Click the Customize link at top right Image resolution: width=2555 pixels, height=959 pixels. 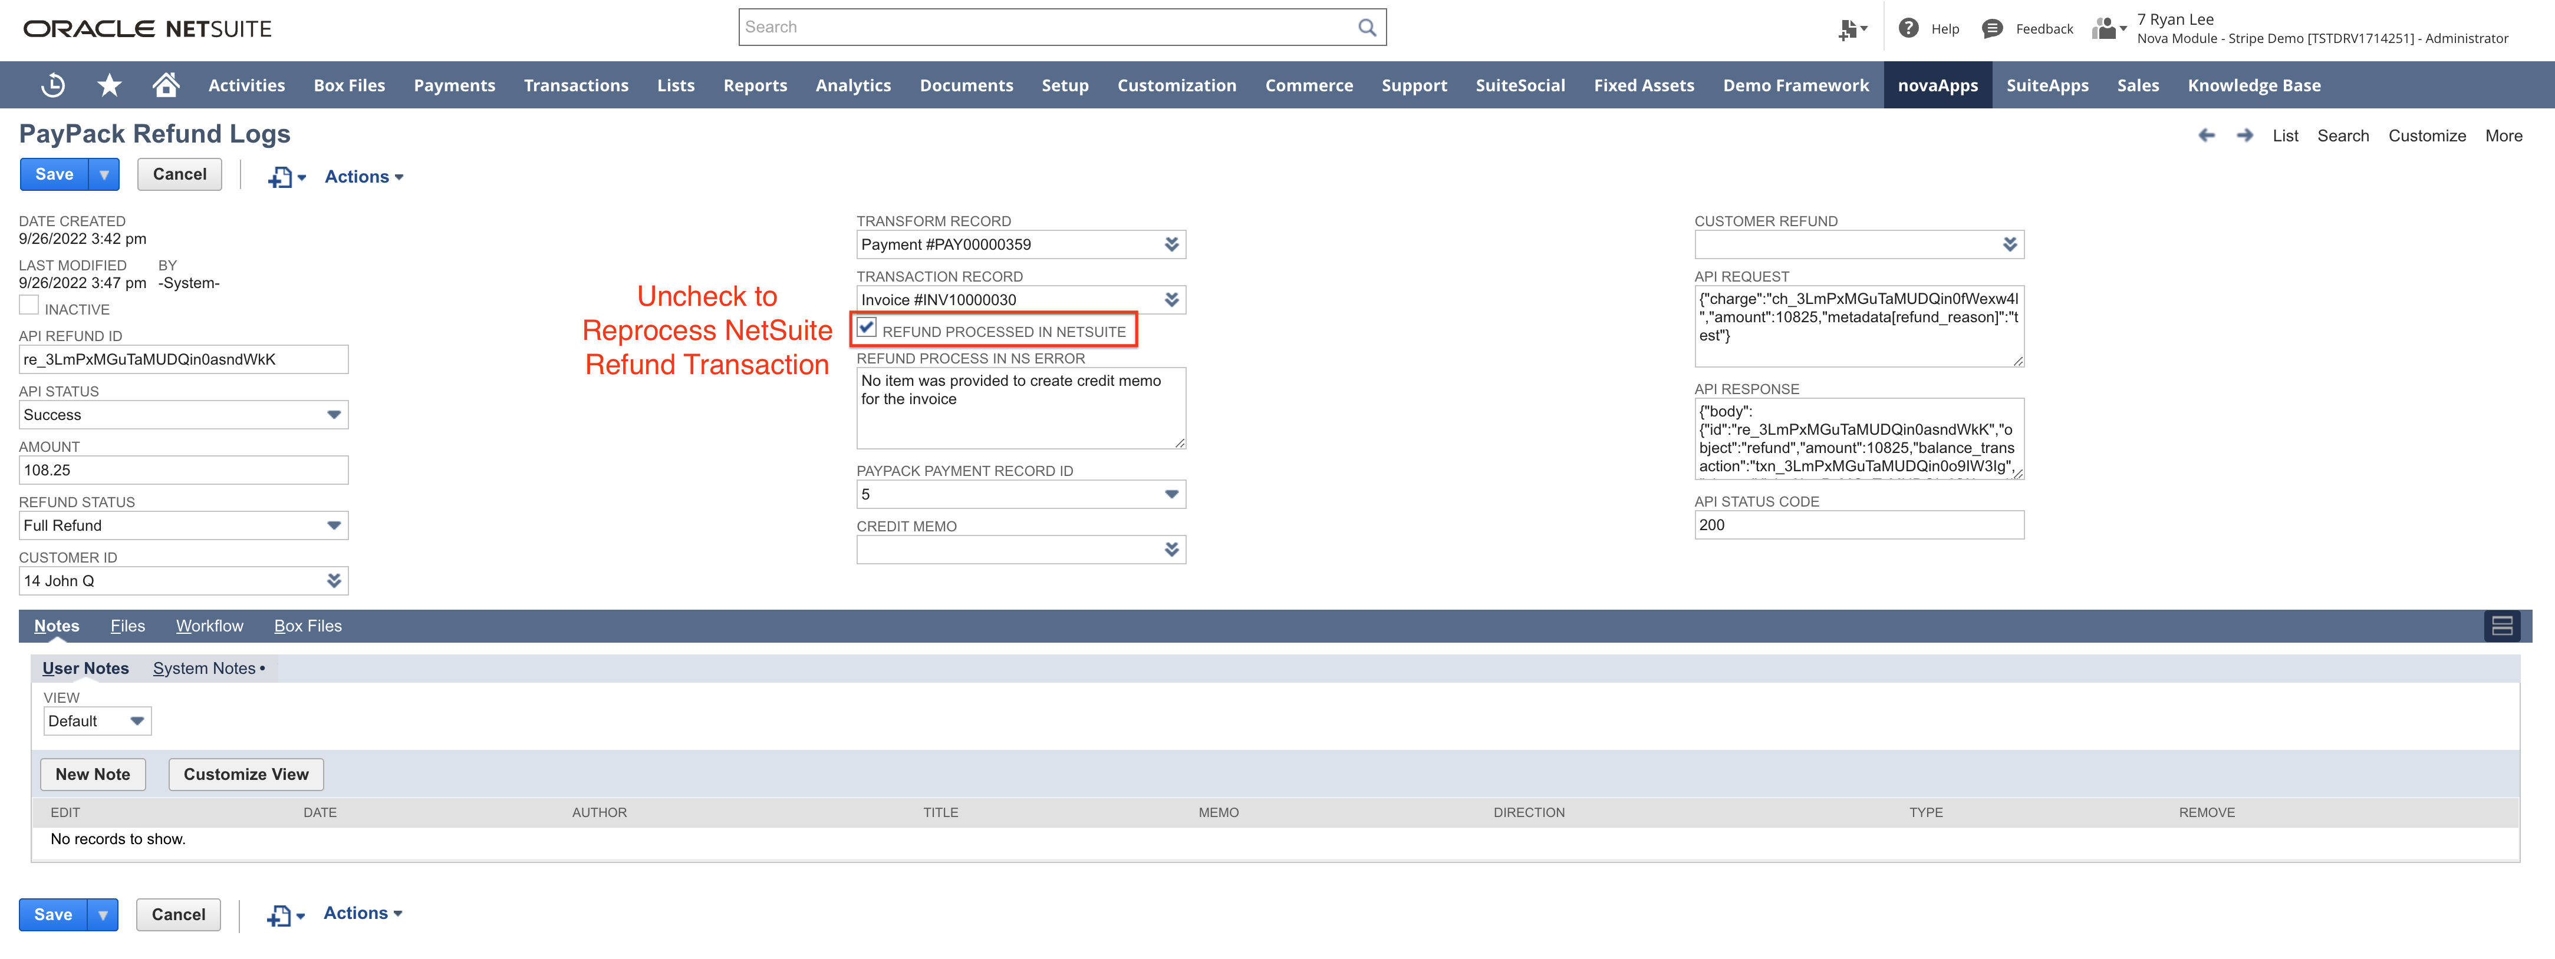[x=2426, y=135]
